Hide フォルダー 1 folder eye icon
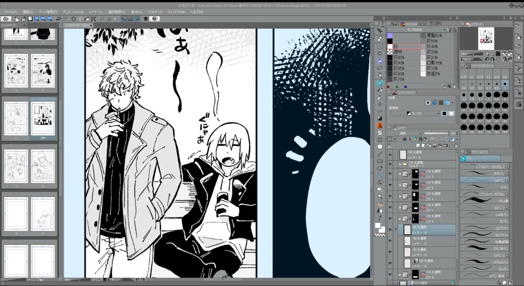524x286 pixels. tap(390, 164)
